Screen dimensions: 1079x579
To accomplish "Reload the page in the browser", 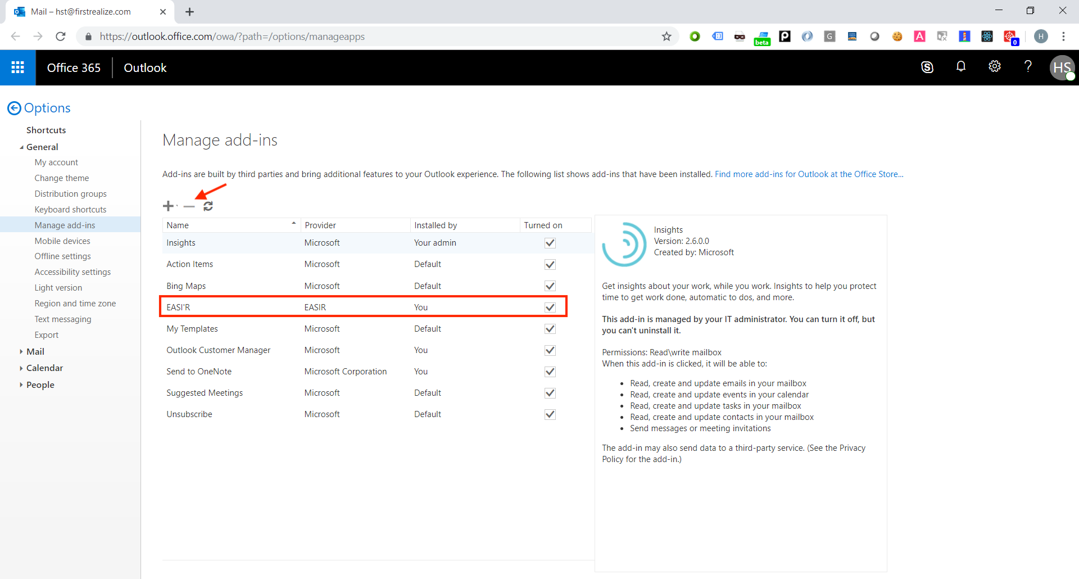I will click(x=61, y=37).
